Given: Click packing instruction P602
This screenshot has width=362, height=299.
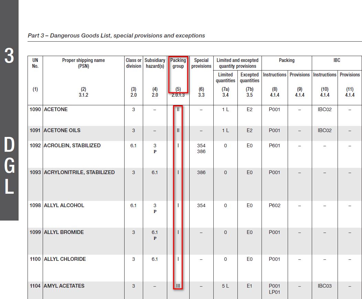Looking at the screenshot, I should [x=274, y=205].
